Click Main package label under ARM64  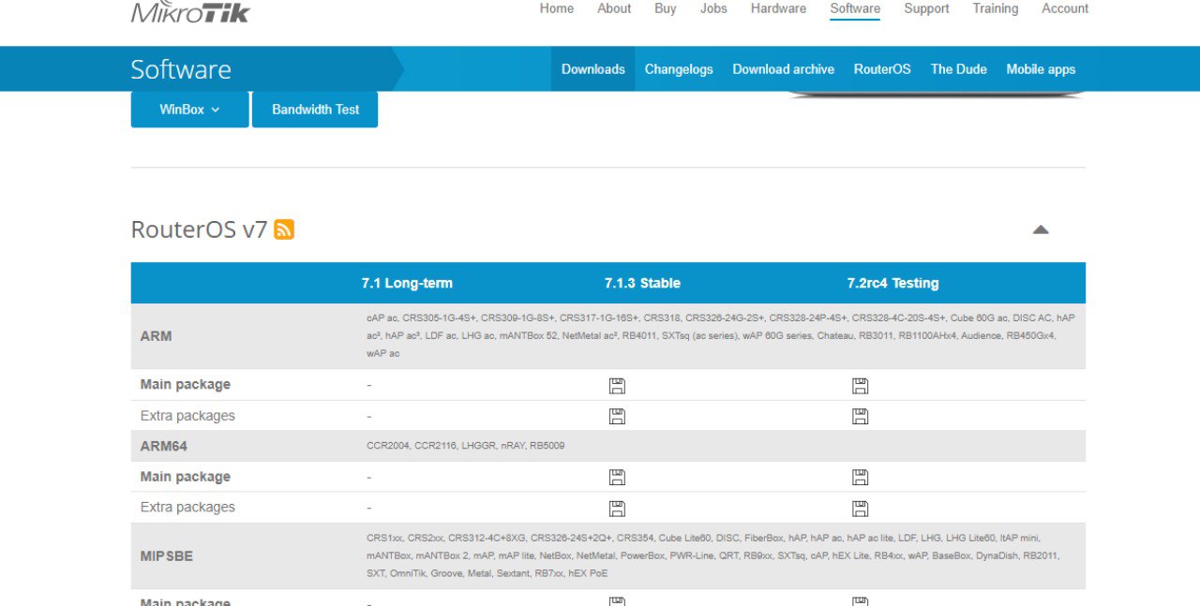click(x=186, y=477)
